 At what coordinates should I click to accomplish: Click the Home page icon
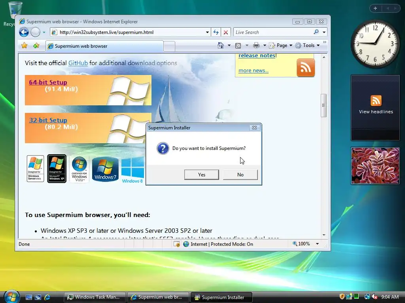221,45
